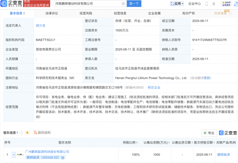This screenshot has width=238, height=163.
Task: Click 更新 beside automatic translation
Action: coord(207,78)
